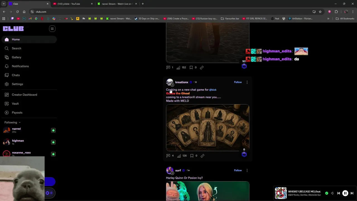Open the @kick mention link
This screenshot has width=357, height=201.
pyautogui.click(x=213, y=90)
